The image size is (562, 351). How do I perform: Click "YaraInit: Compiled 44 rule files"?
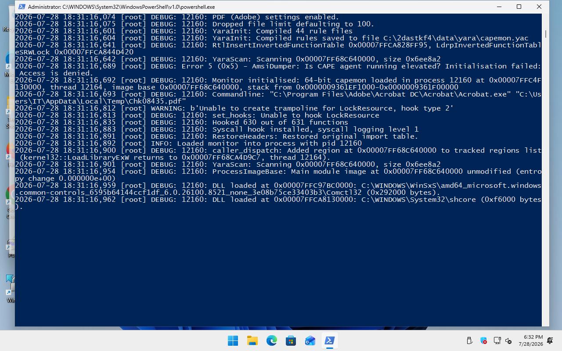282,31
